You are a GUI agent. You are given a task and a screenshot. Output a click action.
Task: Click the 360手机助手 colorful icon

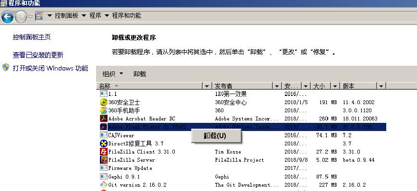[x=103, y=110]
